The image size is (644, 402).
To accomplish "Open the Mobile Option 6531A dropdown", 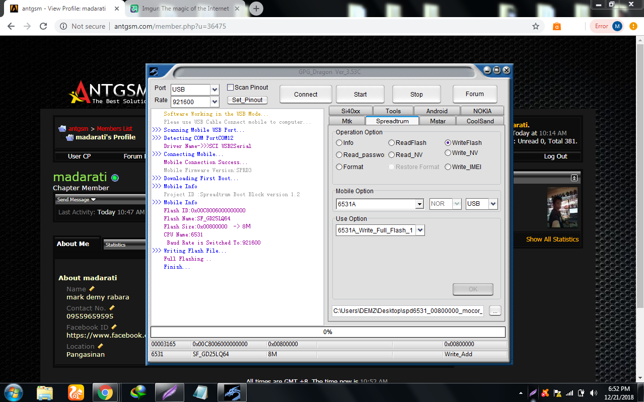I will tap(419, 204).
